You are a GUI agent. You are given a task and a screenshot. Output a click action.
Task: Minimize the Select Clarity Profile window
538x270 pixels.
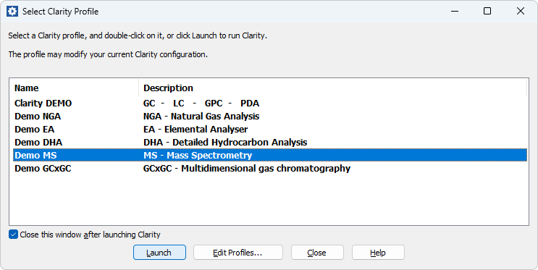tap(455, 12)
